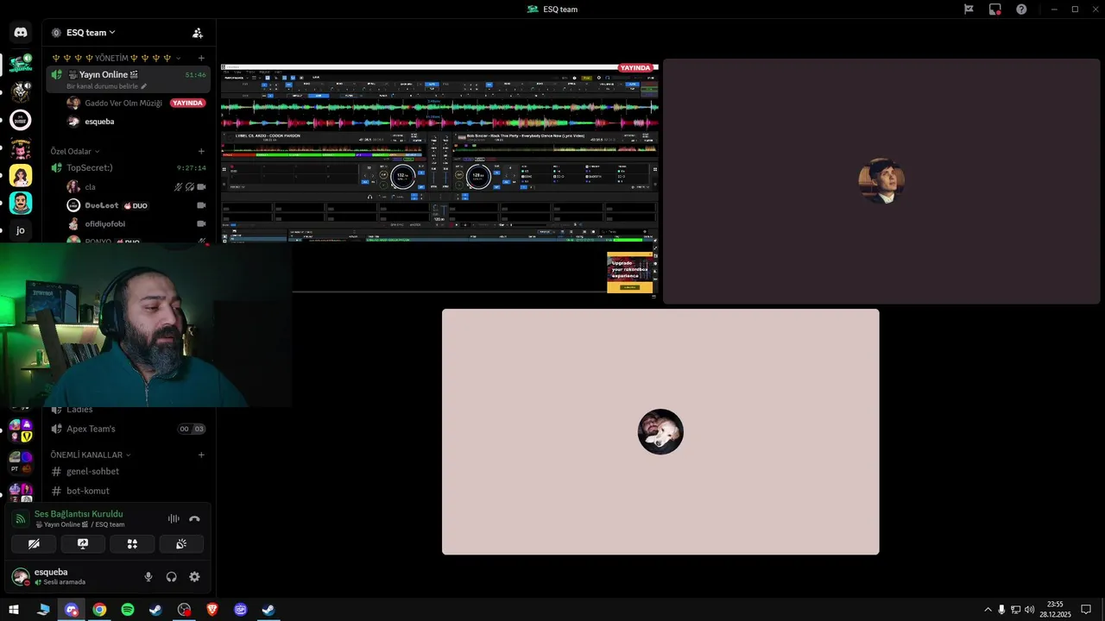The width and height of the screenshot is (1105, 621).
Task: Click the green voice connection signal icon
Action: click(20, 518)
